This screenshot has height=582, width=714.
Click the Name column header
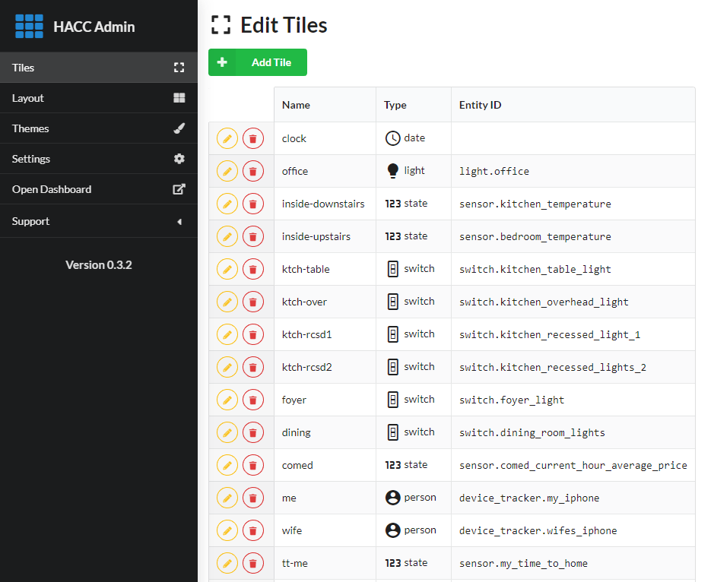(297, 105)
